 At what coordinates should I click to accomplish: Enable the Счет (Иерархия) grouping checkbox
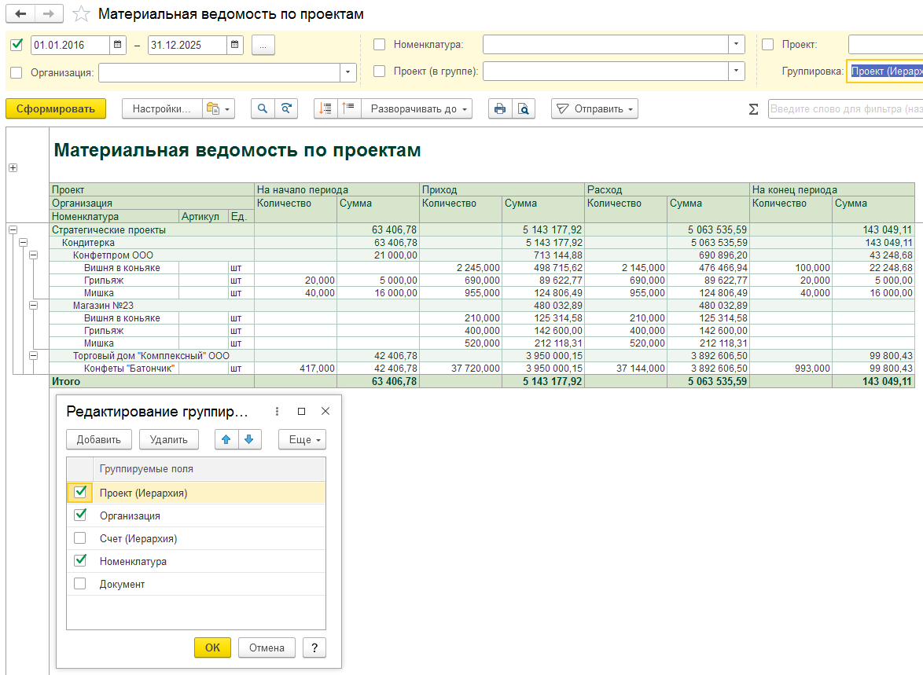tap(79, 539)
